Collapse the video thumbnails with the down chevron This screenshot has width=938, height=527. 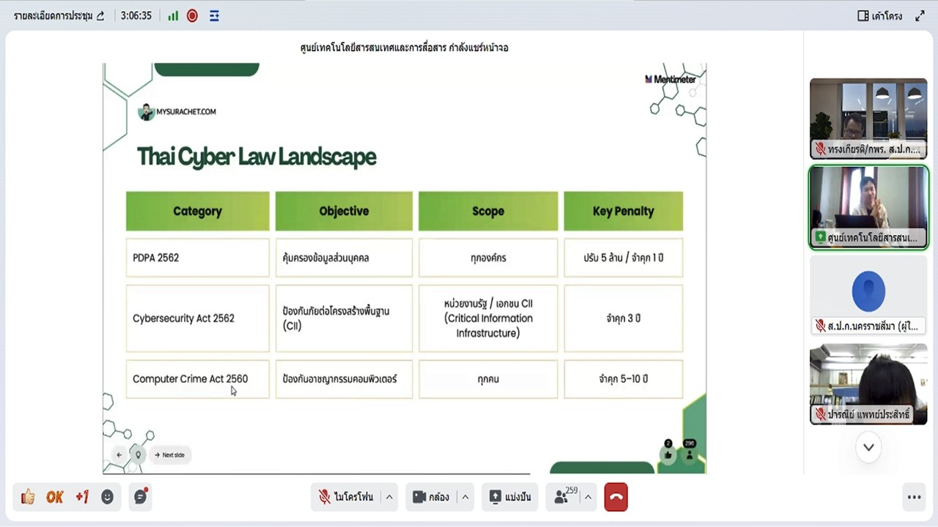coord(868,446)
